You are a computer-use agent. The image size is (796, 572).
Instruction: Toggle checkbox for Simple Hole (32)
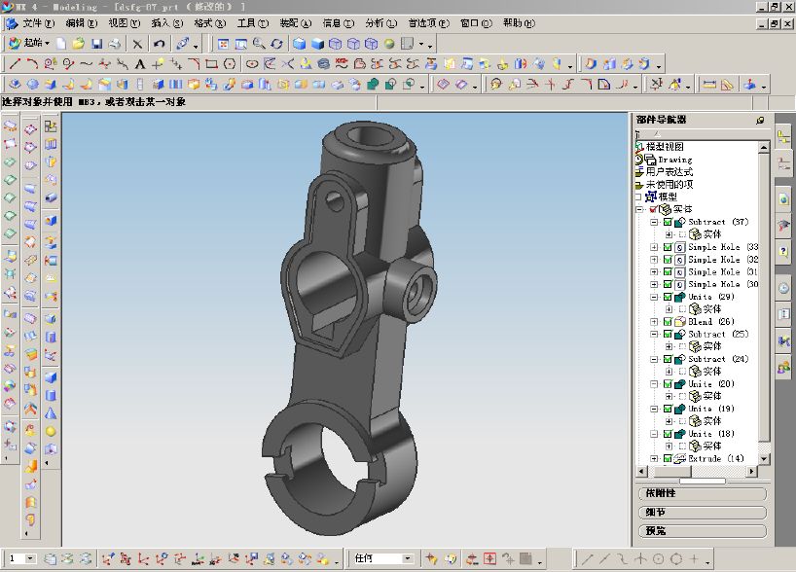[669, 260]
